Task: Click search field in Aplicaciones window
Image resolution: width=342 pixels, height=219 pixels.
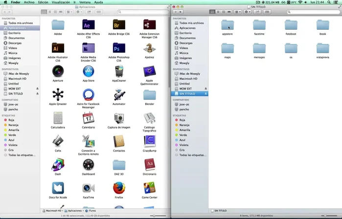Action: click(x=143, y=12)
